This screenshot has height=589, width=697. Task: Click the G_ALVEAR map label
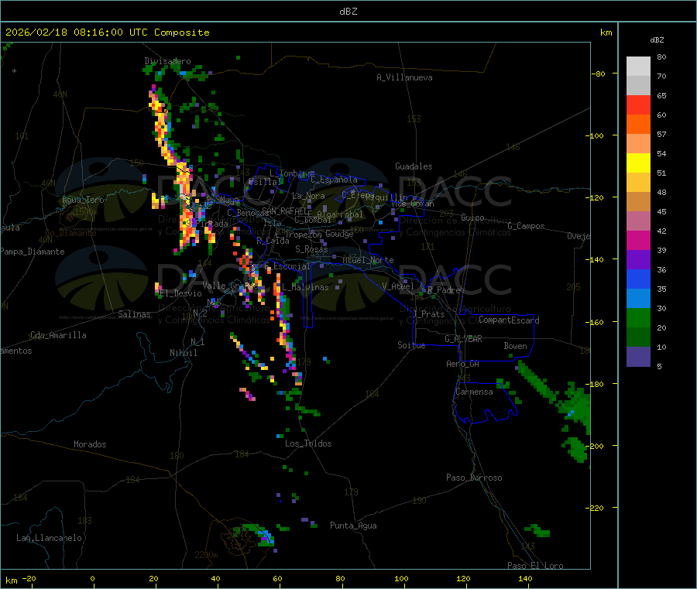tap(463, 339)
